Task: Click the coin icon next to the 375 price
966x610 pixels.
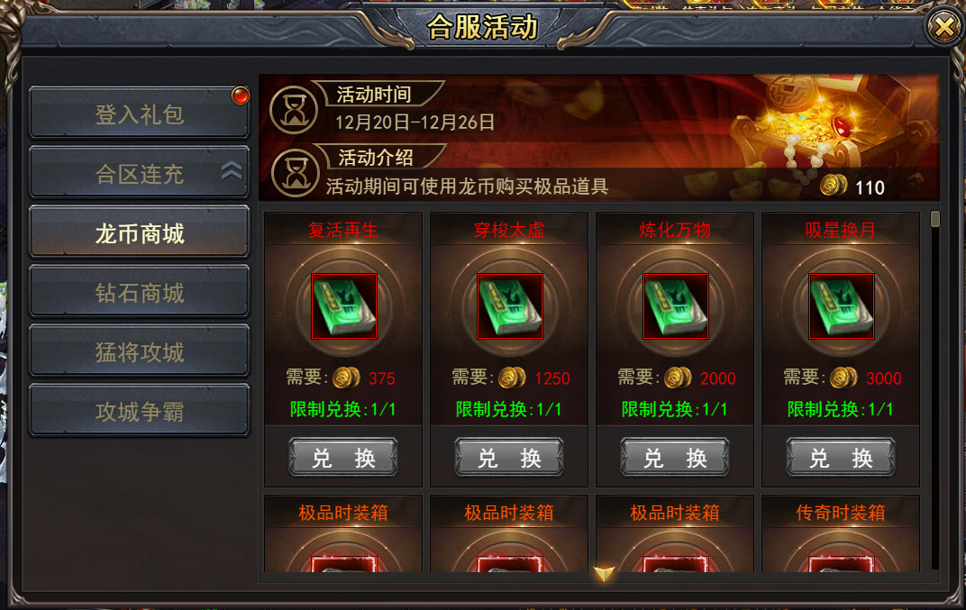Action: (346, 378)
